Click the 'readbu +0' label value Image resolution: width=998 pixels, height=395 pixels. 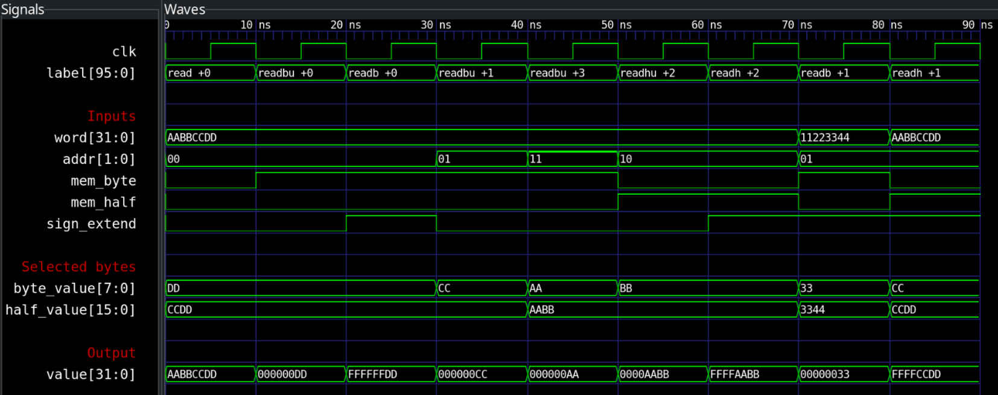click(x=301, y=73)
